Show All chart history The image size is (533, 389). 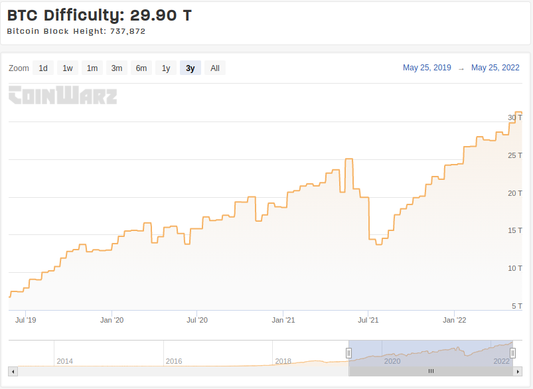coord(215,68)
